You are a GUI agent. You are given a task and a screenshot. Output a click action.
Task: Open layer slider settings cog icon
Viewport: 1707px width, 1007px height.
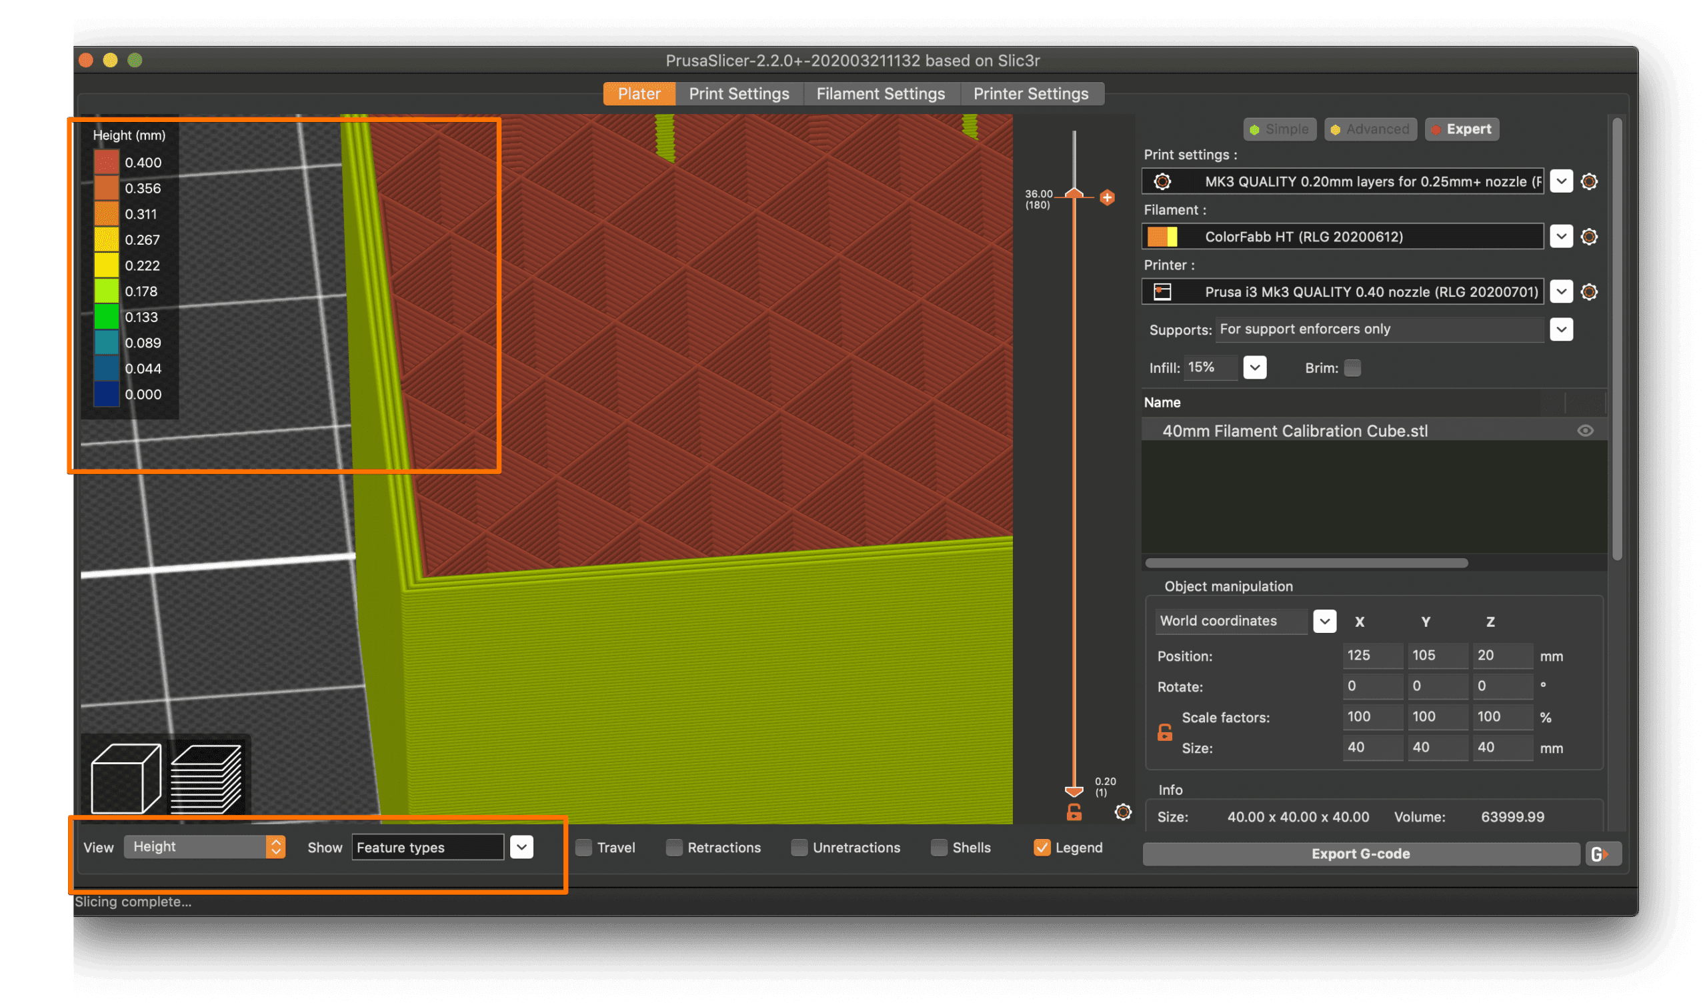[1123, 812]
